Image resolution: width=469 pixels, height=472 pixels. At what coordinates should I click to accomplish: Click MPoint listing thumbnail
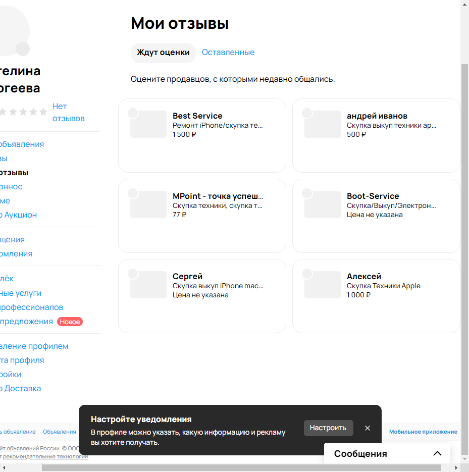coord(148,204)
